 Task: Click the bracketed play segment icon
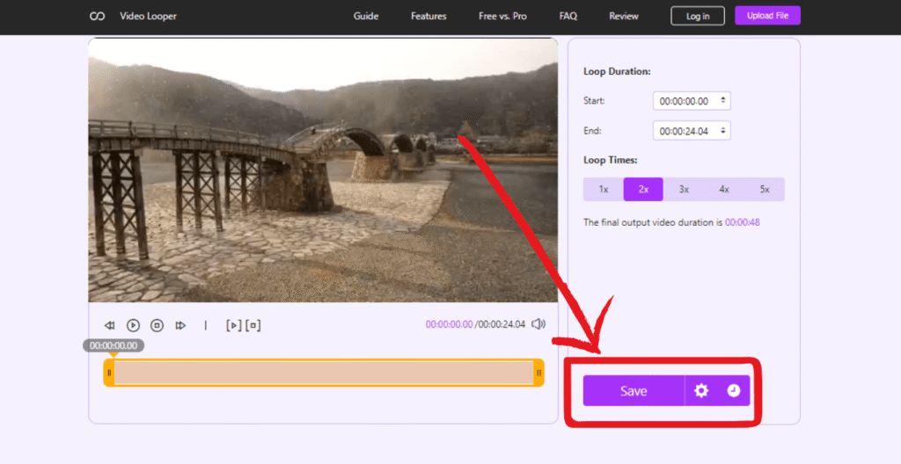[233, 325]
